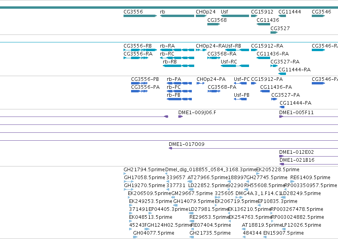Select the CG3568-PA protein feature
This screenshot has width=338, height=239.
[x=214, y=91]
